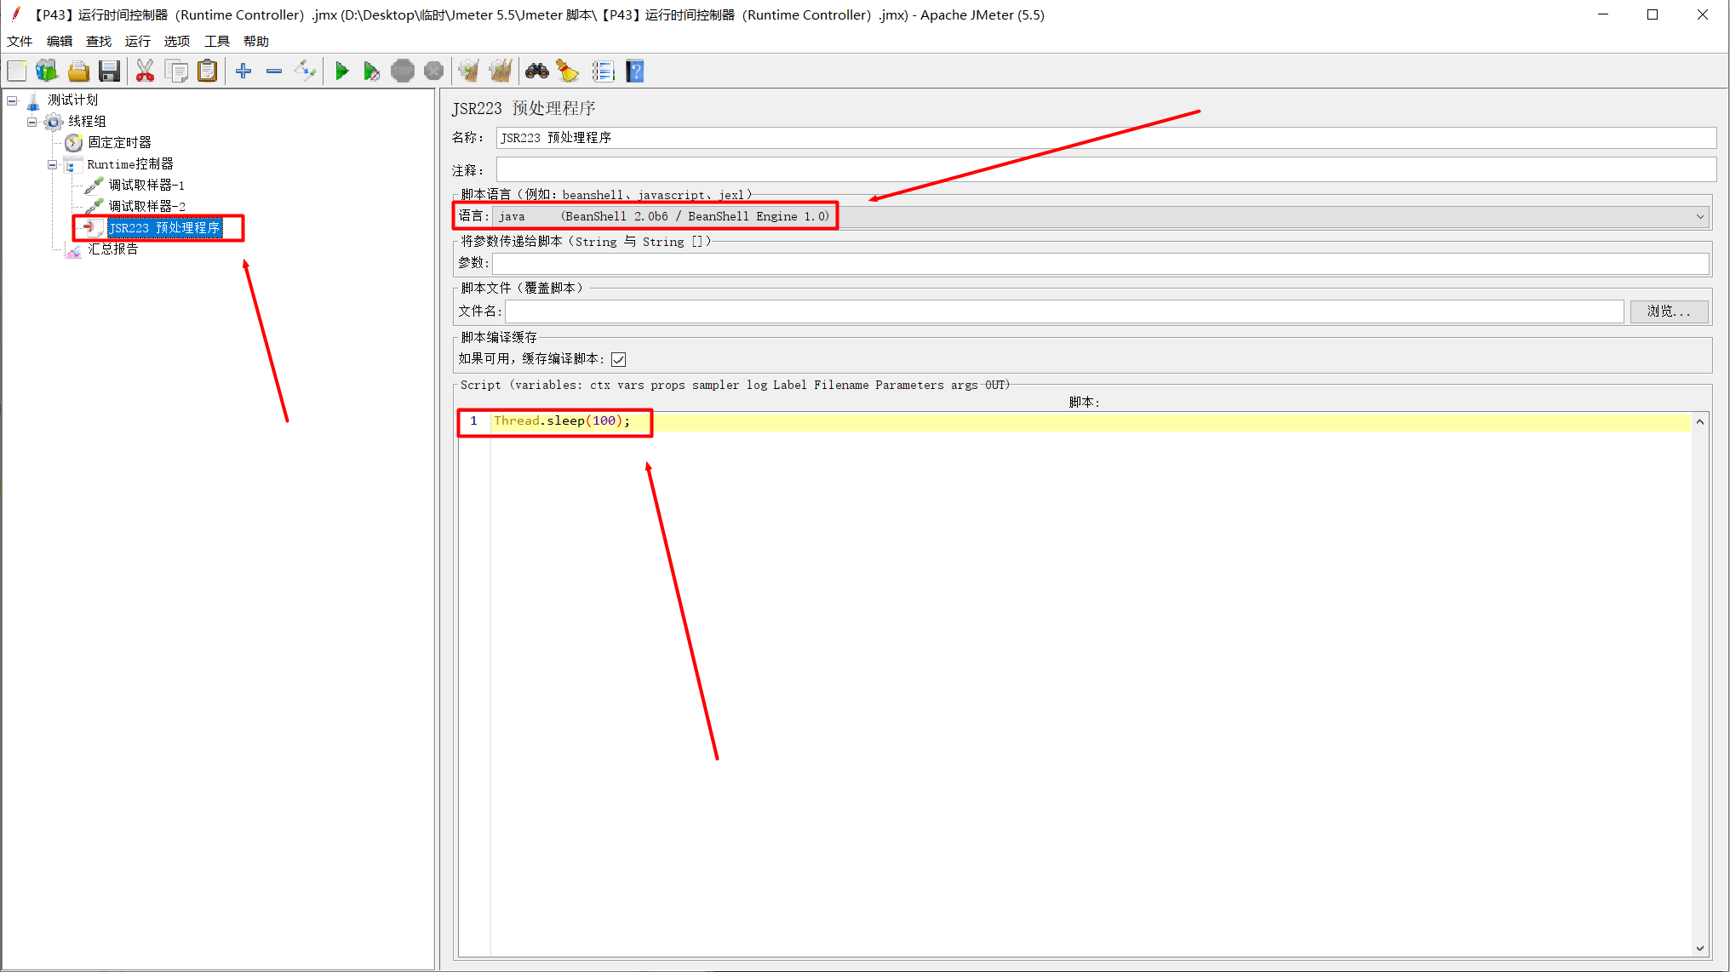The image size is (1730, 972).
Task: Collapse the 线程组 tree node
Action: (32, 122)
